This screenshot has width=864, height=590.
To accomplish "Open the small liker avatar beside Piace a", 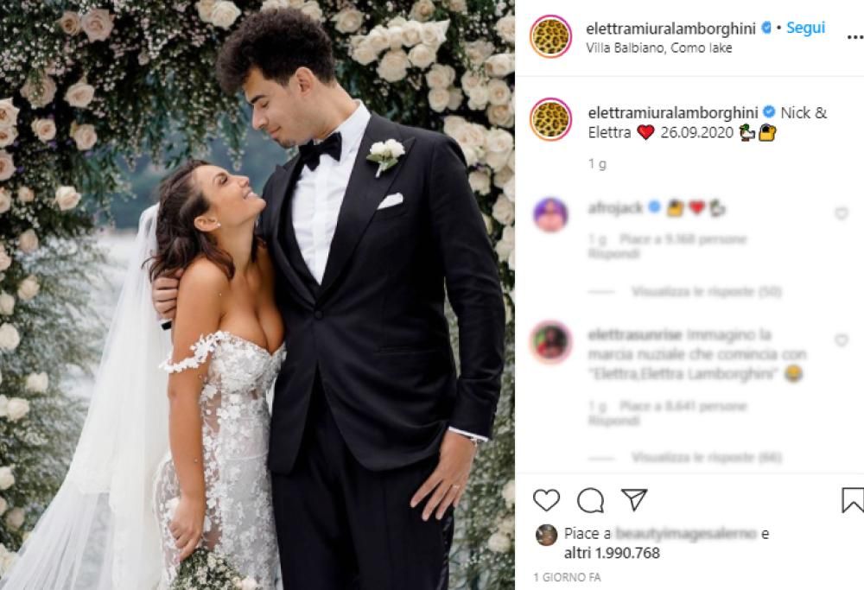I will pyautogui.click(x=546, y=535).
